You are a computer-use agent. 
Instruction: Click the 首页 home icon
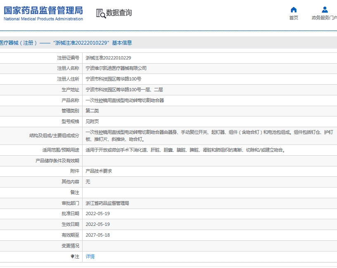[x=294, y=9]
